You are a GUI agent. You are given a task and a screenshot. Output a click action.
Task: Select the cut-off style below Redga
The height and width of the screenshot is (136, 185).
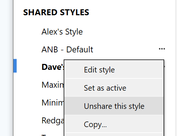pos(53,135)
